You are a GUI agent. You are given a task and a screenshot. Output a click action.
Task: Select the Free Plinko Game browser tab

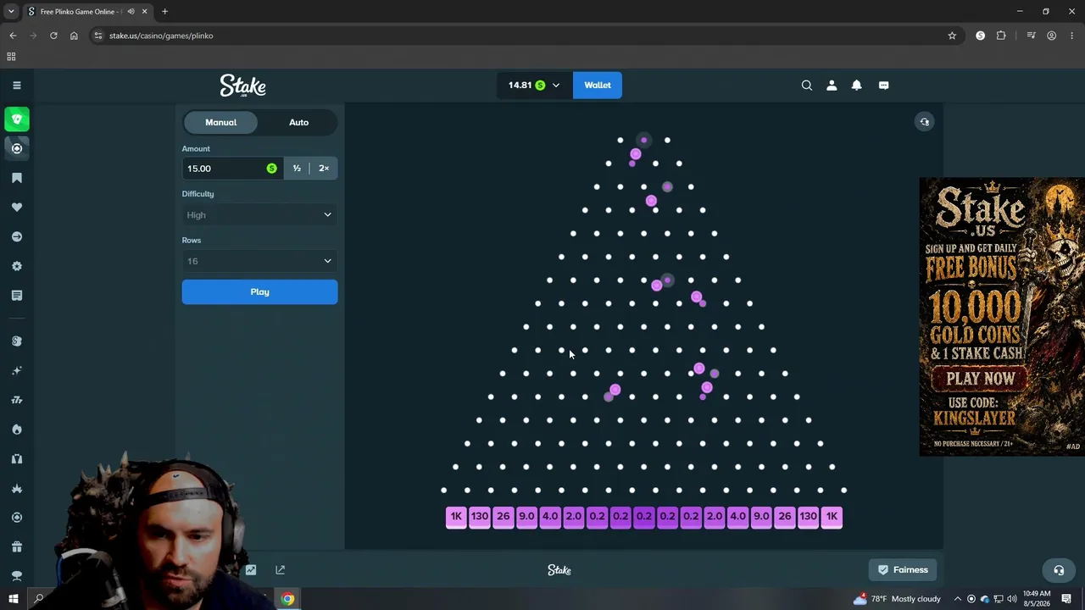tap(89, 12)
